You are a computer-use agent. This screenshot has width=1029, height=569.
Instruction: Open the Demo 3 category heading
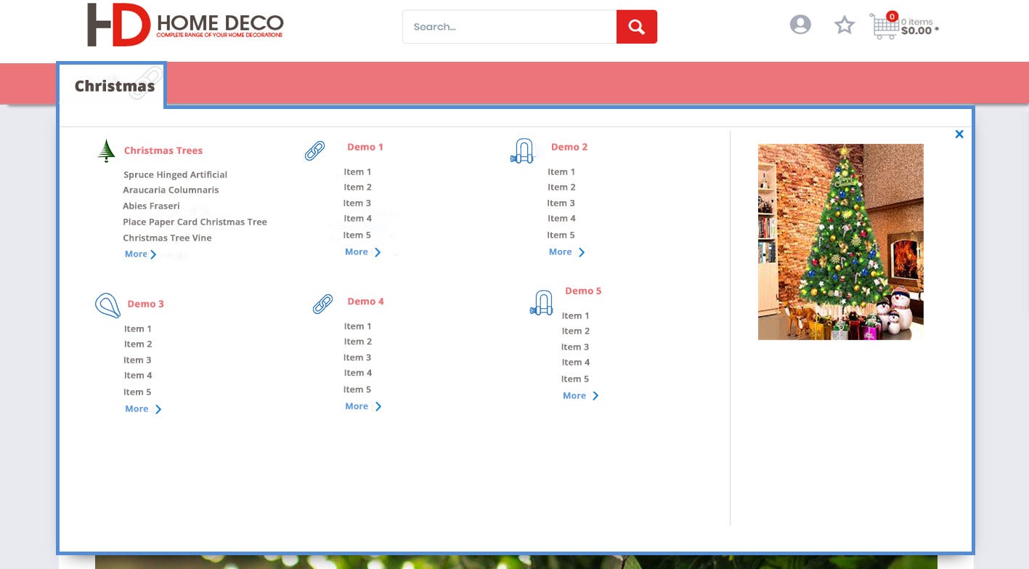146,304
